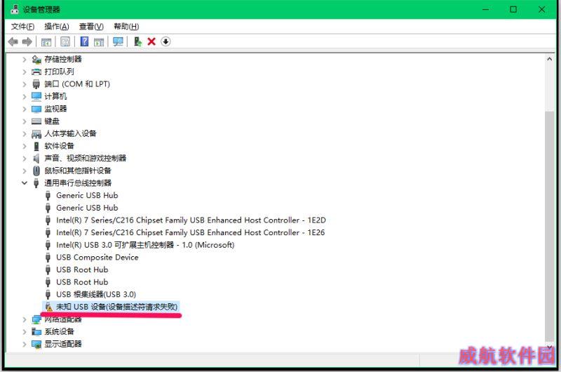
Task: Click the 监视器 monitor icon
Action: tap(36, 109)
